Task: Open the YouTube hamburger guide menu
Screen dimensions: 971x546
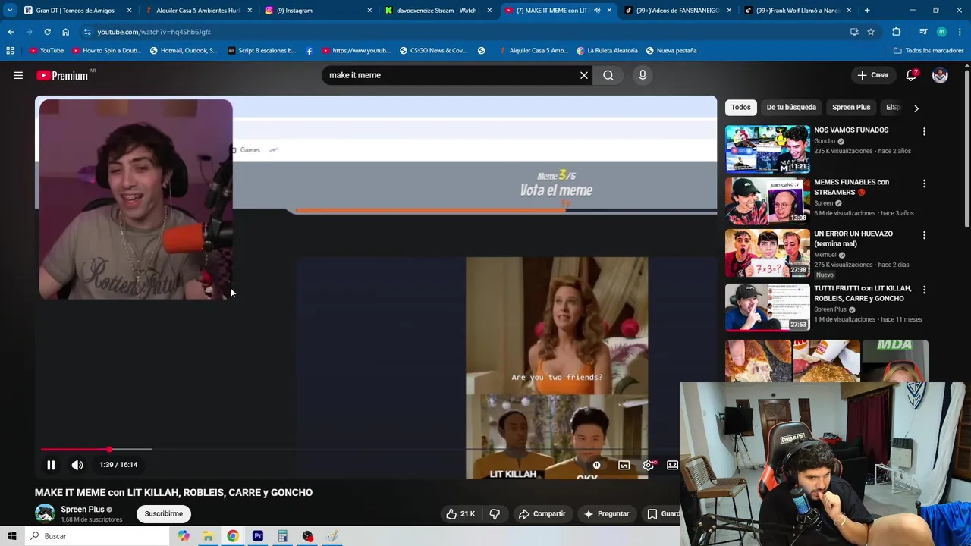Action: (x=18, y=75)
